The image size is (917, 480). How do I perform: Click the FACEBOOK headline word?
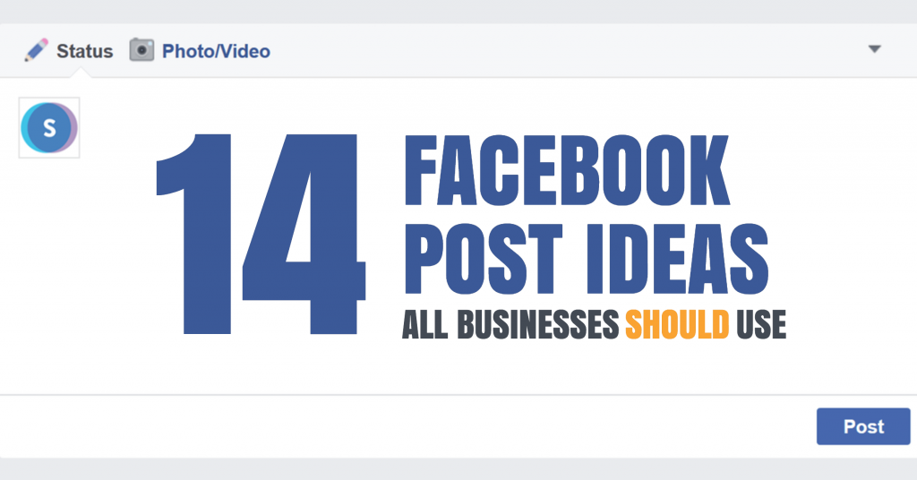click(x=567, y=171)
